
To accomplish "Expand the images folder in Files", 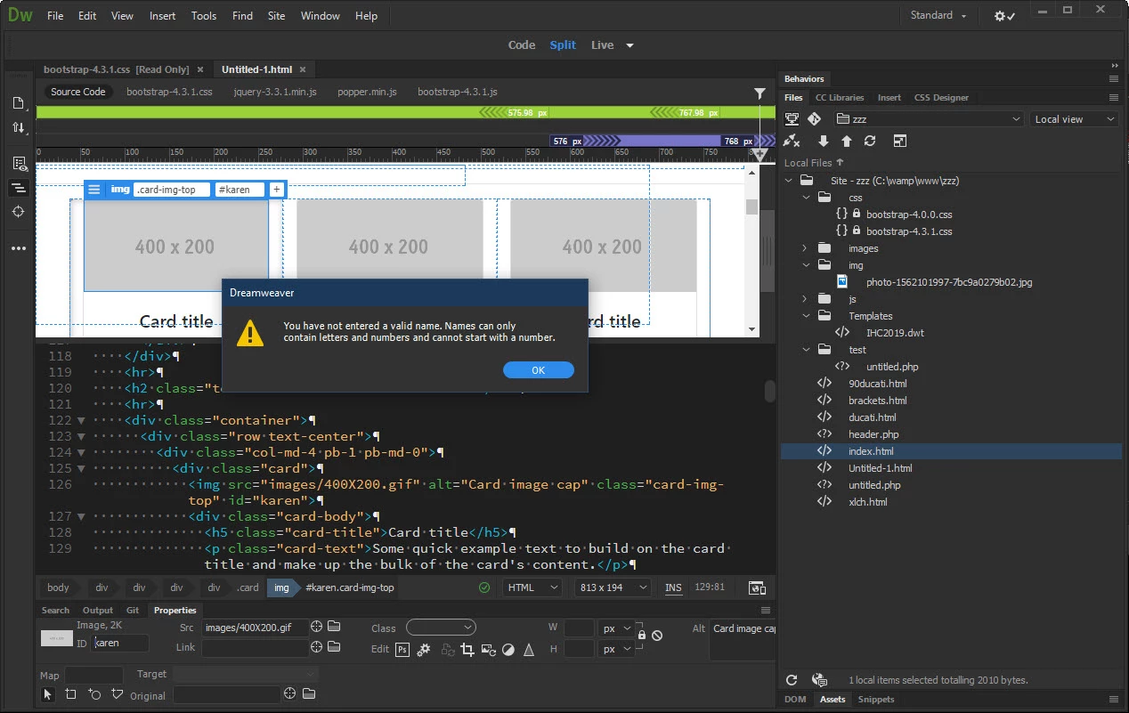I will 805,248.
